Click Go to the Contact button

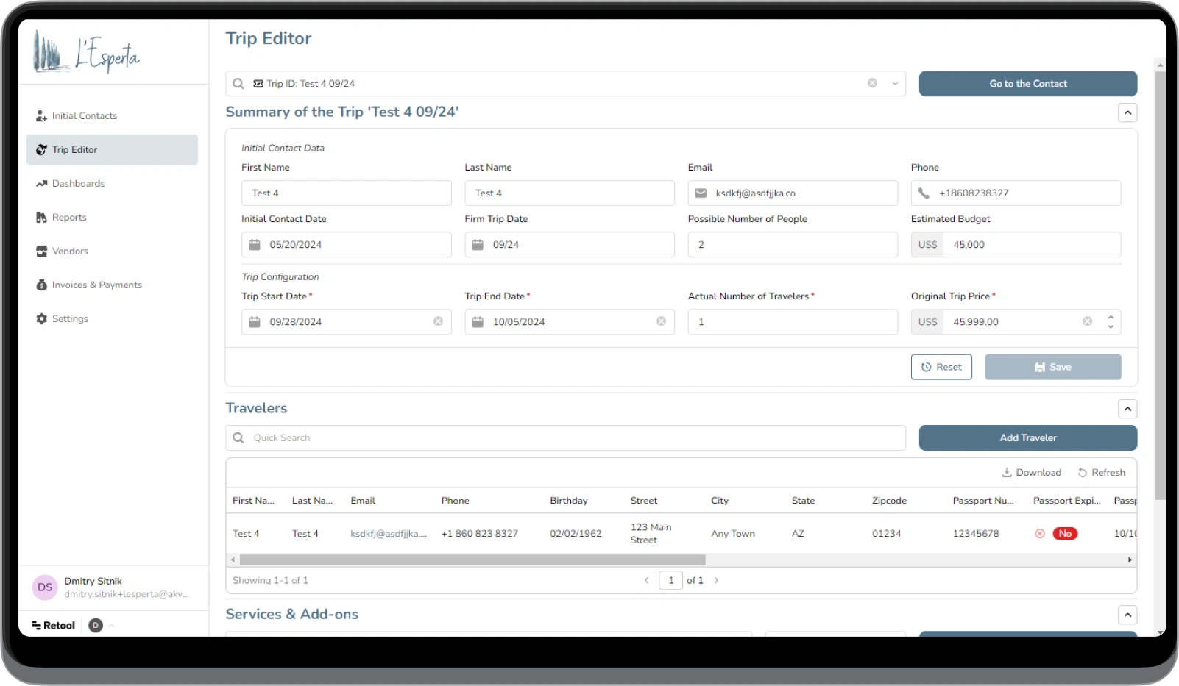coord(1028,84)
